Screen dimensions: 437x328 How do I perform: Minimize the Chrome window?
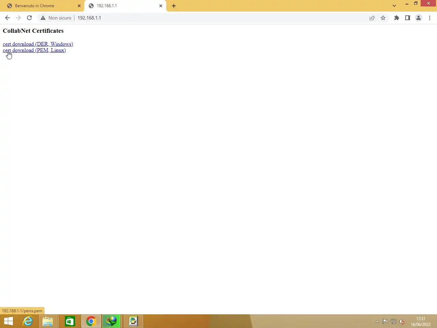tap(407, 4)
